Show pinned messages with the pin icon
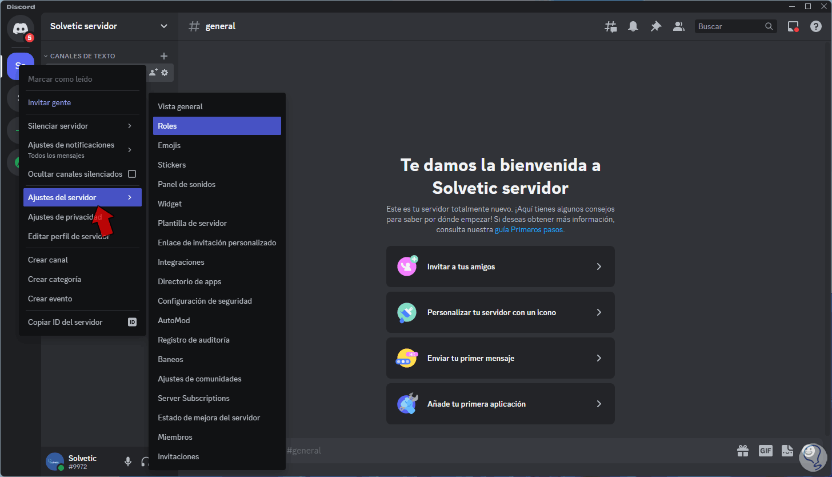 coord(656,26)
